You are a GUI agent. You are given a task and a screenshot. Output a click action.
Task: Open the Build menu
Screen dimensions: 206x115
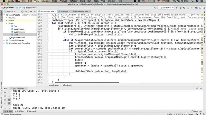(82, 1)
